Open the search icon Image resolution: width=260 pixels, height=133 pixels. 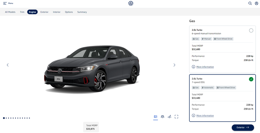(x=250, y=3)
